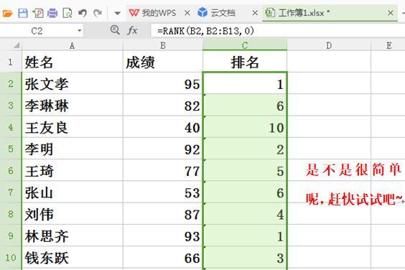Close the 工作簿1.xlsx tab
405x270 pixels.
point(391,13)
